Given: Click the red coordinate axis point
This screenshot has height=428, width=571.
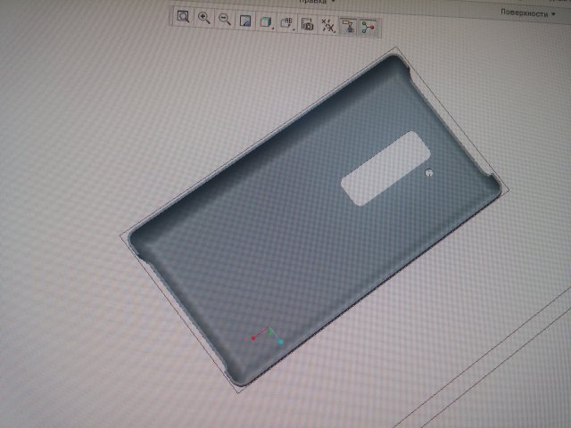Looking at the screenshot, I should (253, 339).
